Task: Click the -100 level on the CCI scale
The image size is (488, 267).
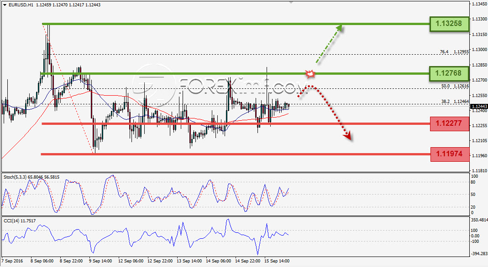Action: (475, 241)
